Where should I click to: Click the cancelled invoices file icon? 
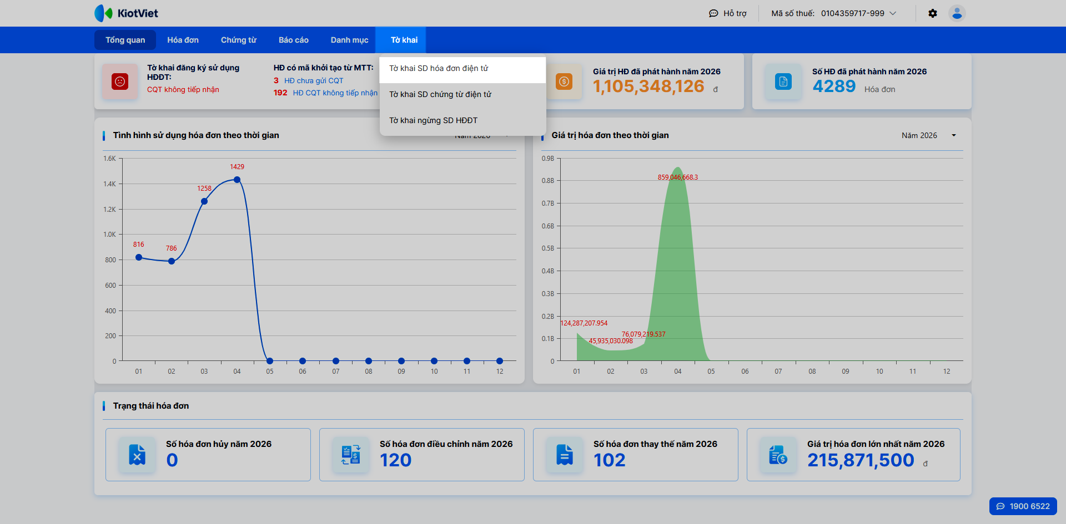click(x=137, y=455)
